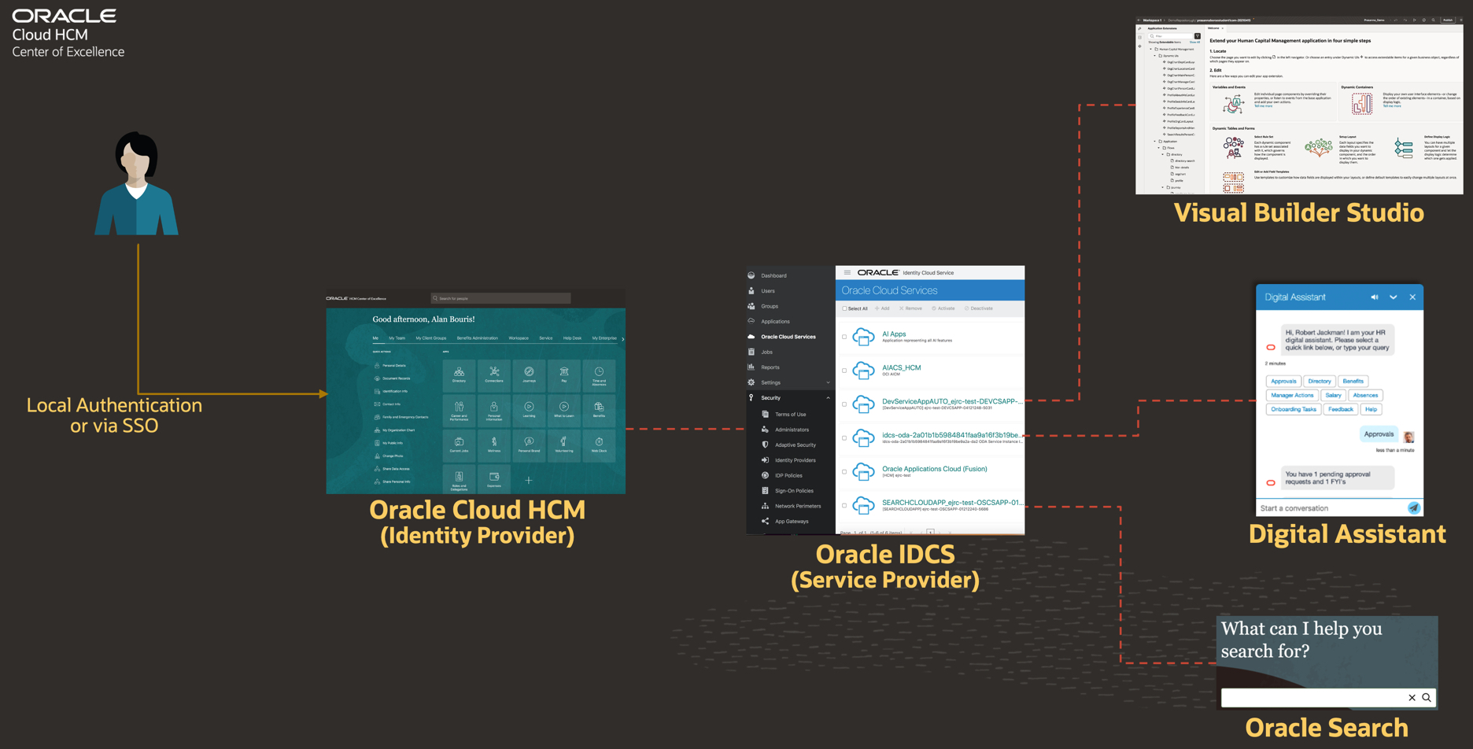Click the Manager Actions quick link
1473x749 pixels.
tap(1292, 396)
